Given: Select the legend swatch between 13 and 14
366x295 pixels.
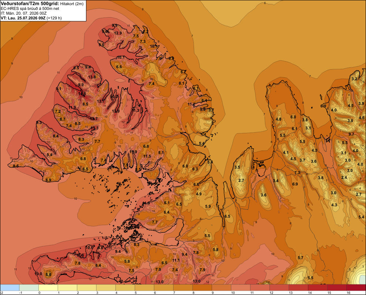Looking at the screenshot, I should (299, 288).
